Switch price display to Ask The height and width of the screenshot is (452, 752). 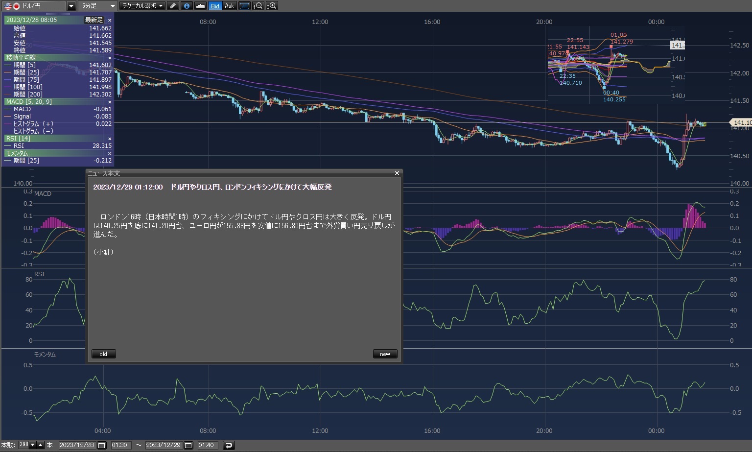point(229,6)
